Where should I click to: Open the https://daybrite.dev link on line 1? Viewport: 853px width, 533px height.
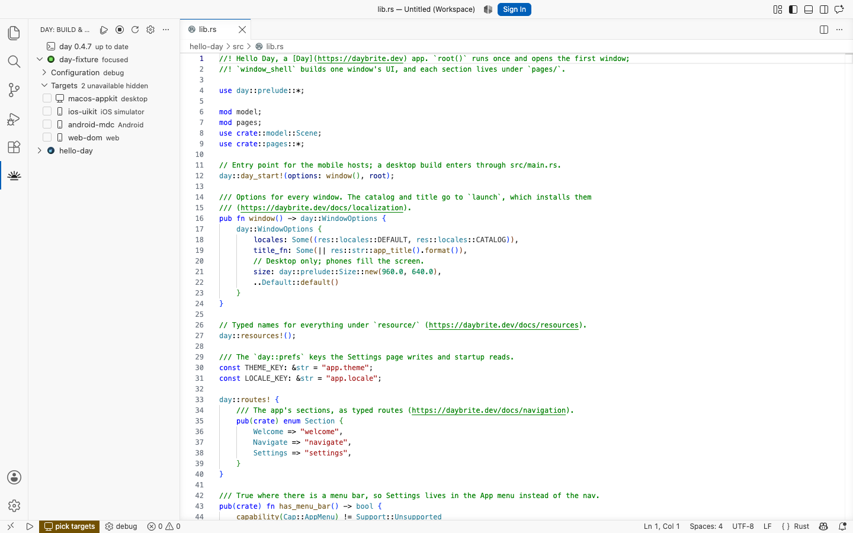click(x=361, y=59)
